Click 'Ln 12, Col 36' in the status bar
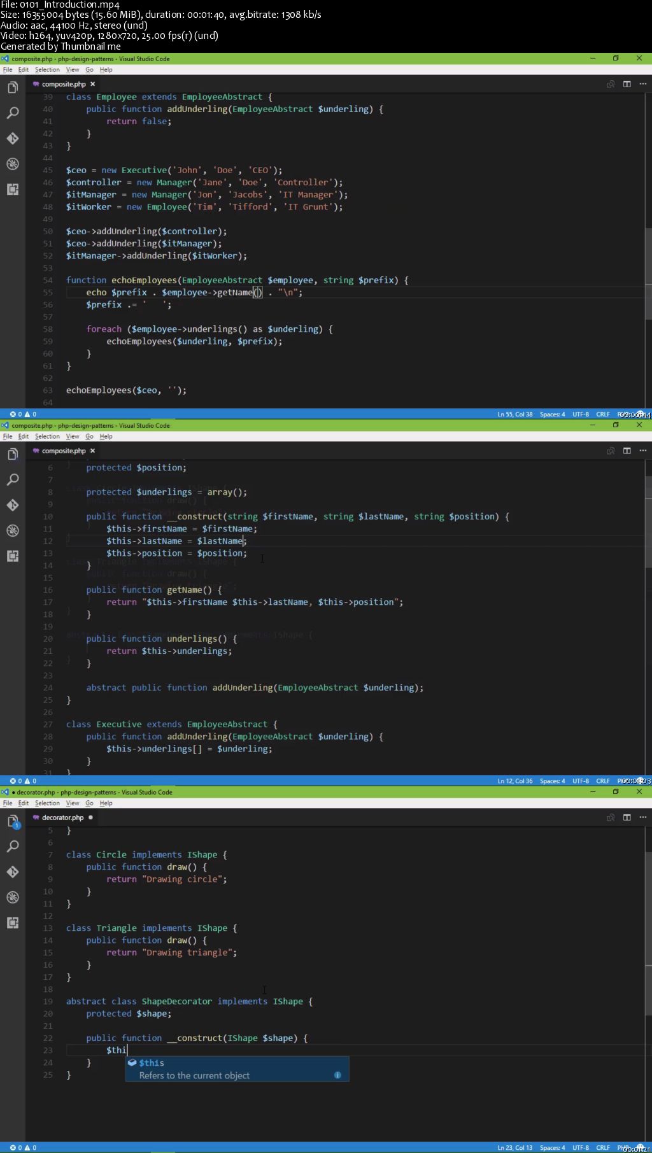 pyautogui.click(x=515, y=781)
